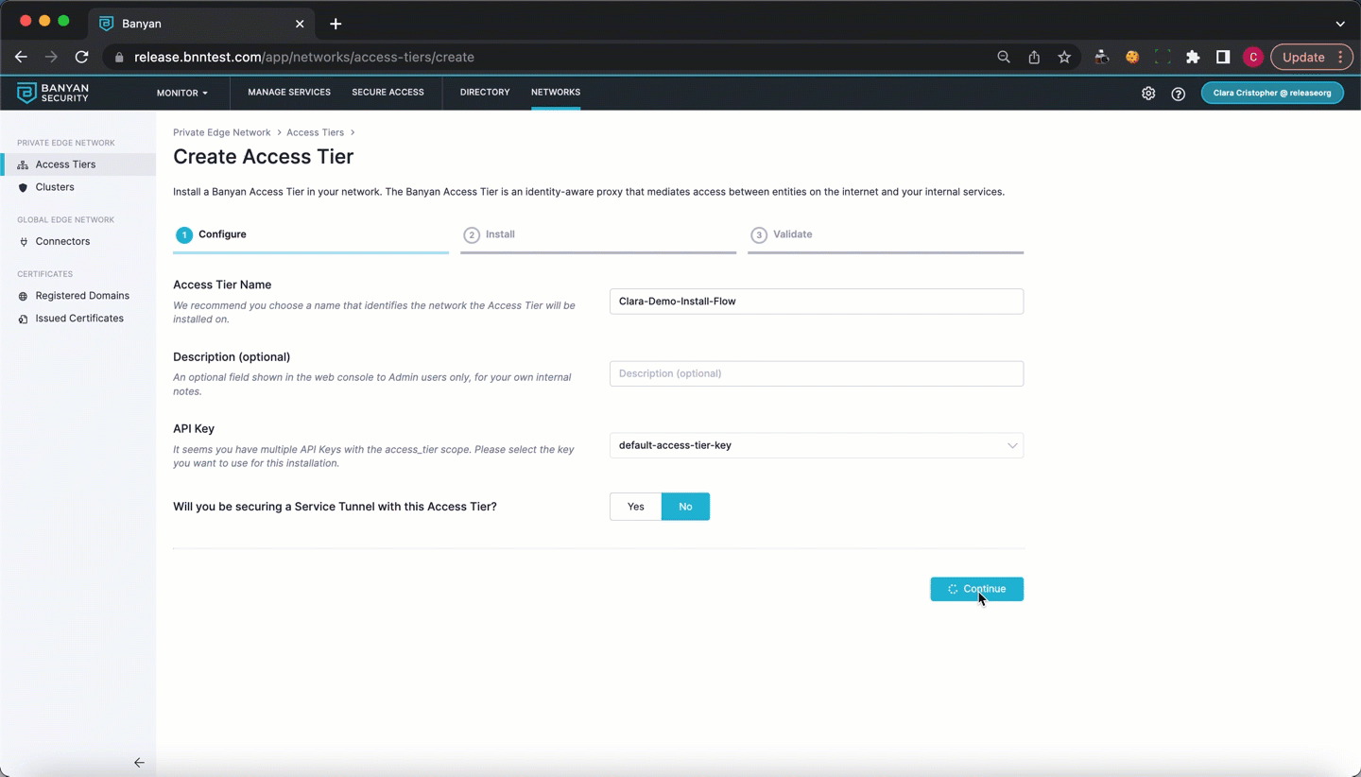This screenshot has width=1361, height=777.
Task: Click Private Edge Network breadcrumb
Action: coord(222,132)
